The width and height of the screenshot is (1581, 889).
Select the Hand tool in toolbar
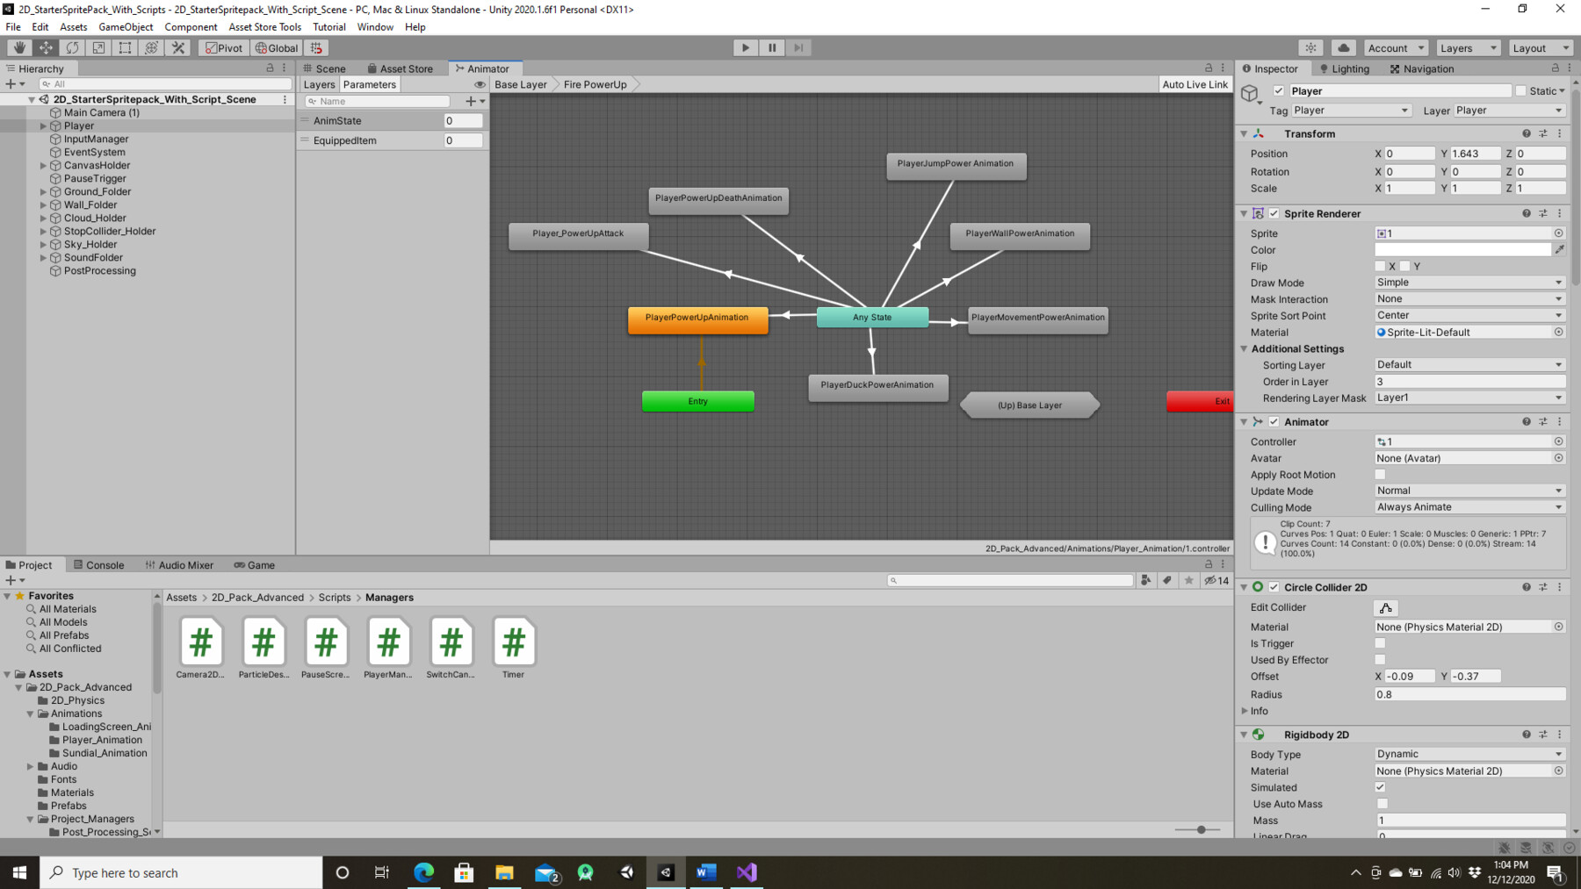[19, 47]
